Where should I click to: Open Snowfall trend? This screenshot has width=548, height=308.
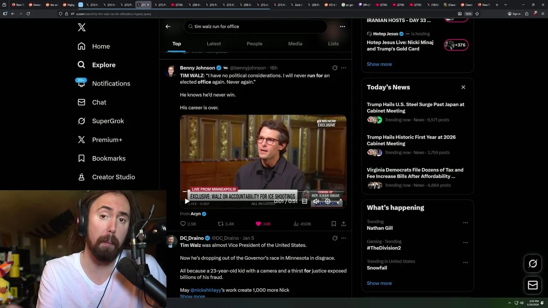tap(377, 268)
